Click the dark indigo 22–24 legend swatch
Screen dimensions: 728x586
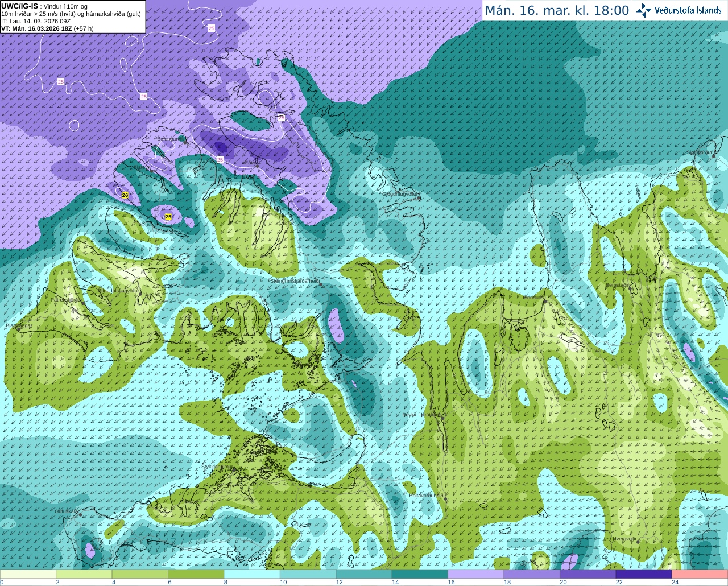click(x=644, y=574)
